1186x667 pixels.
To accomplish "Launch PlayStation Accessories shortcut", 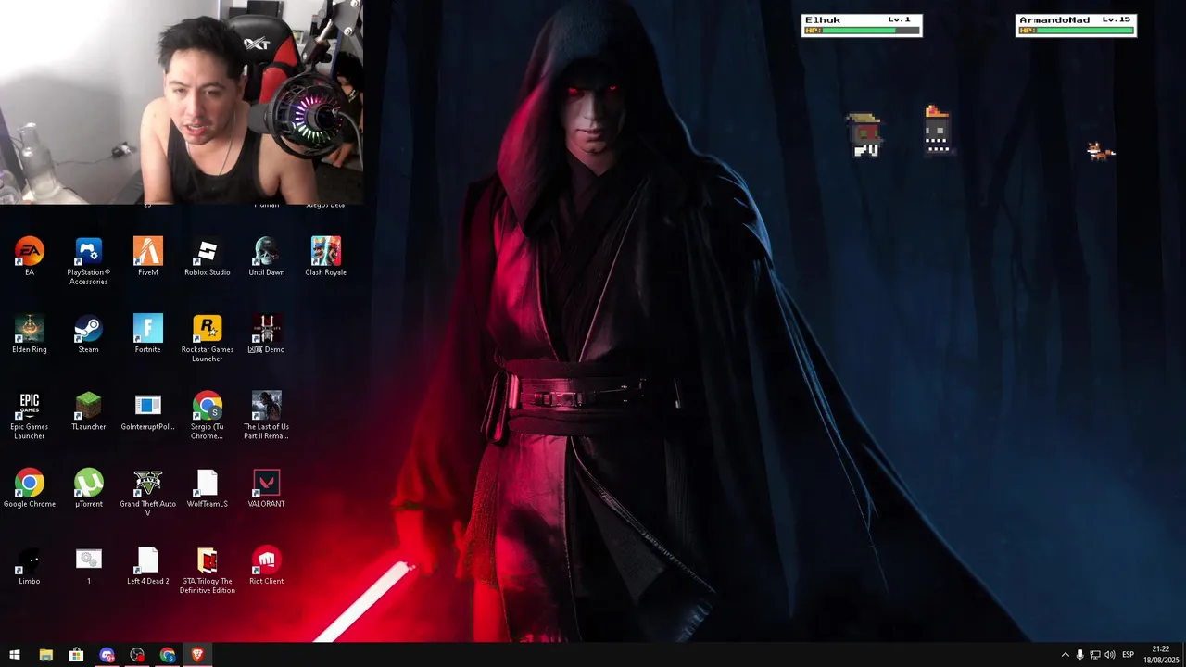I will 89,260.
